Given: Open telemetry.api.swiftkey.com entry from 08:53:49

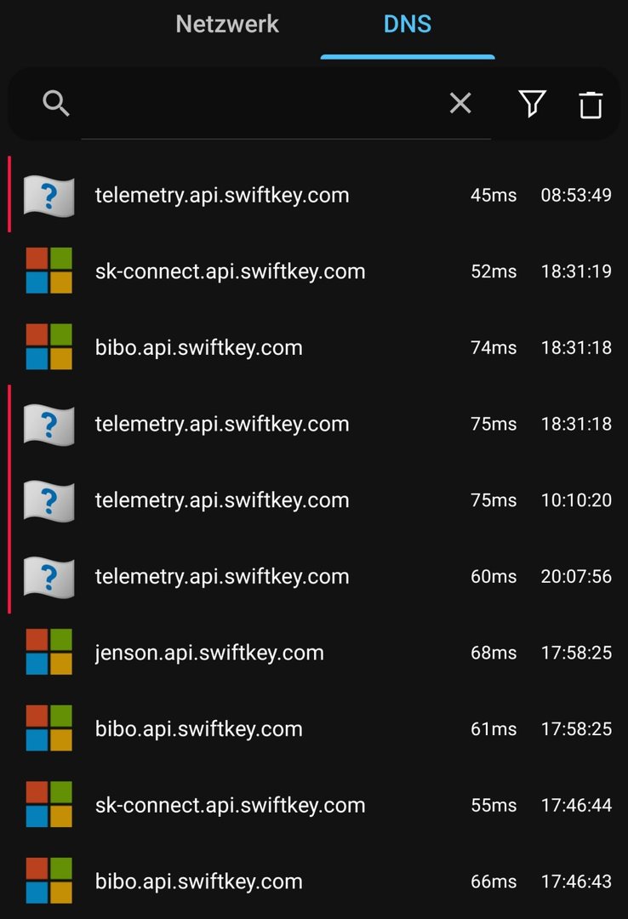Looking at the screenshot, I should [222, 196].
